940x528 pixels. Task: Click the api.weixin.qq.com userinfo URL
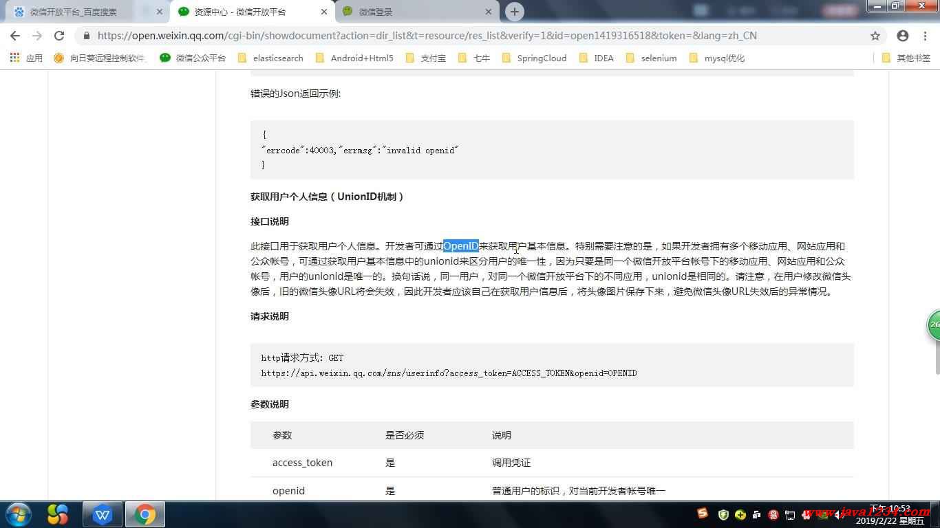coord(449,373)
